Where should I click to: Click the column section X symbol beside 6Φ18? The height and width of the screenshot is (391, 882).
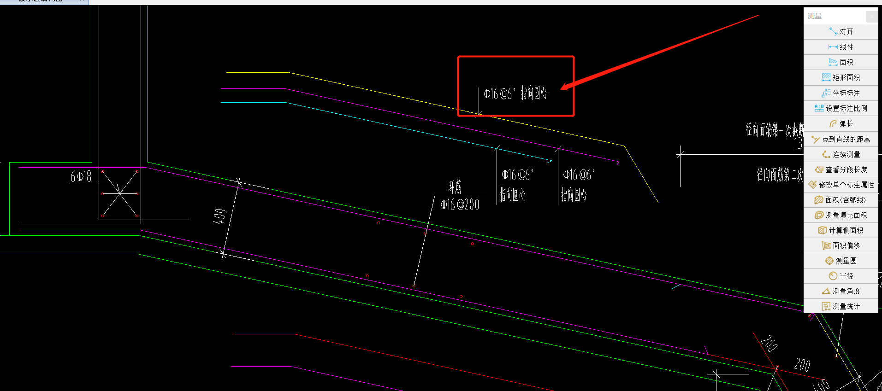tap(120, 193)
